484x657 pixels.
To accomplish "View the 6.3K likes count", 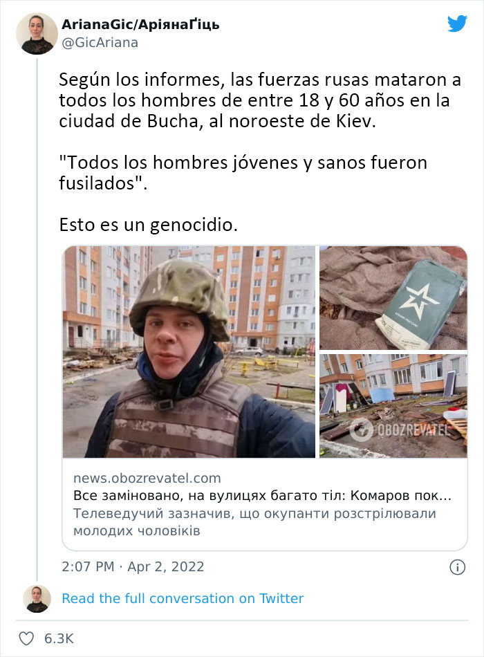I will pos(59,639).
